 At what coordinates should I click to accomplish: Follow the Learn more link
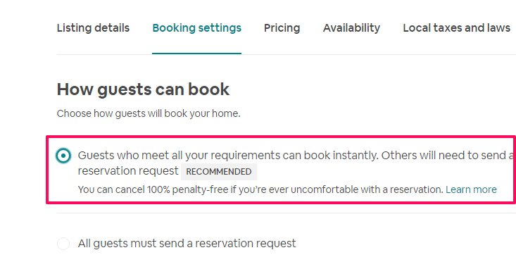pos(471,189)
